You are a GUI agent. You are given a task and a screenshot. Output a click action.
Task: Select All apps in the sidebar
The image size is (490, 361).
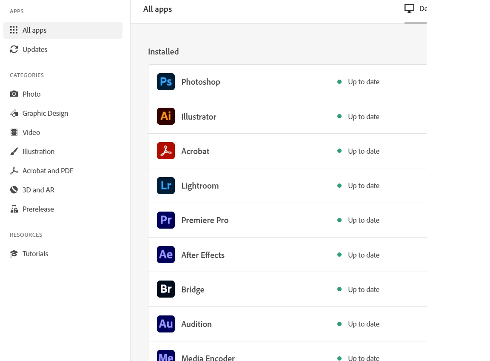click(63, 30)
